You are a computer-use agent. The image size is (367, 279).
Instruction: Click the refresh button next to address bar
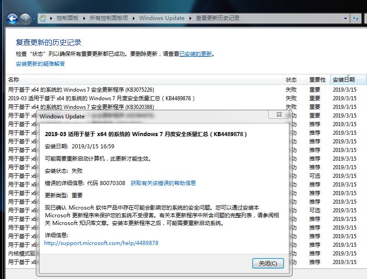pos(356,18)
